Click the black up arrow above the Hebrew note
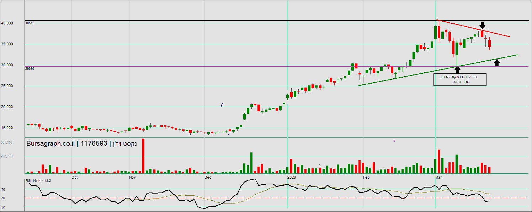Screen dimensions: 532x212 click(457, 70)
